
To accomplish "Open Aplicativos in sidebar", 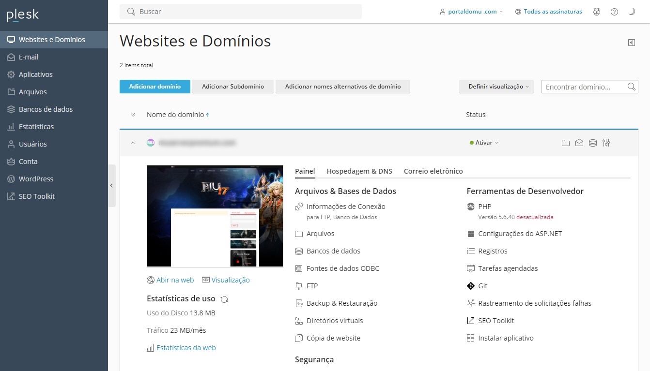I will coord(54,74).
